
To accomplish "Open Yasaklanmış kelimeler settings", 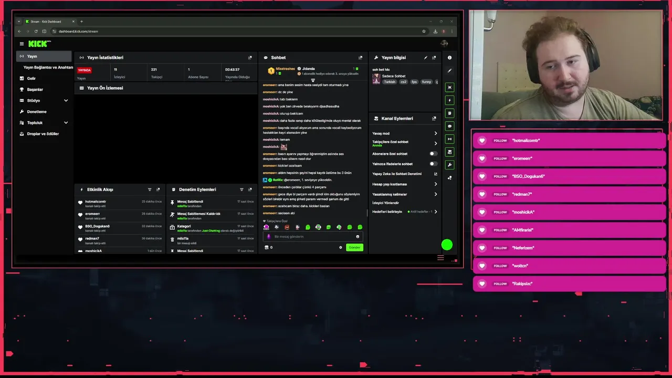I will pos(435,194).
